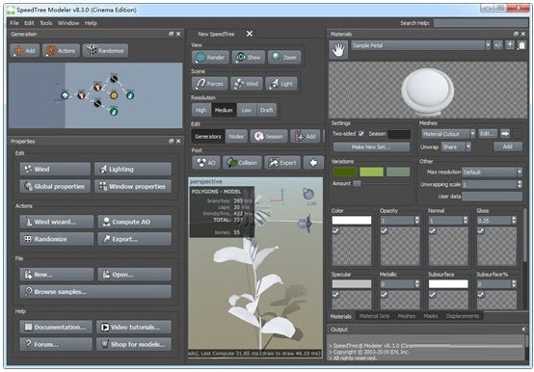
Task: Open the Season edit button
Action: [x=269, y=136]
